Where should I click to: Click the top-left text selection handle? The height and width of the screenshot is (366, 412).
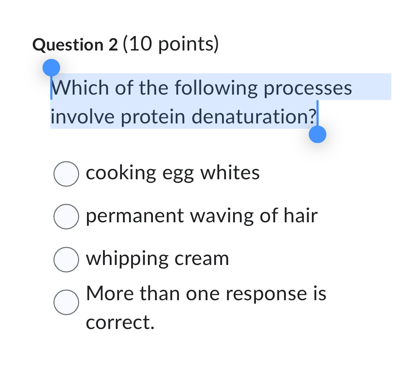(51, 66)
